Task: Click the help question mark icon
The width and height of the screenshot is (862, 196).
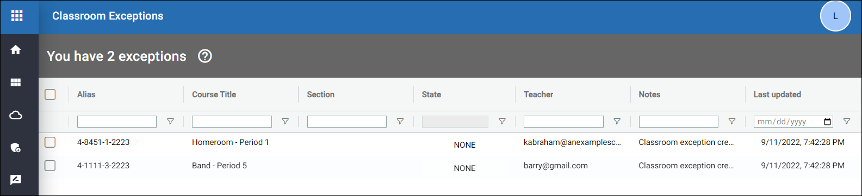Action: tap(205, 56)
